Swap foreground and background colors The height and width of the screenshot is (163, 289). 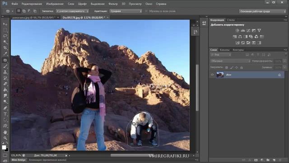[7, 143]
